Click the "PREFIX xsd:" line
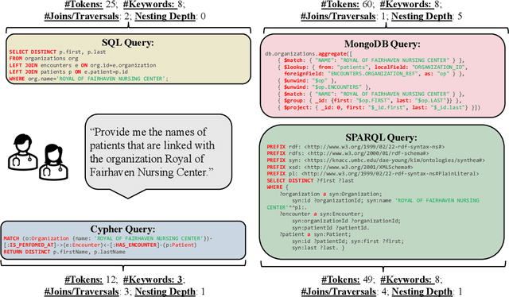 pos(340,167)
